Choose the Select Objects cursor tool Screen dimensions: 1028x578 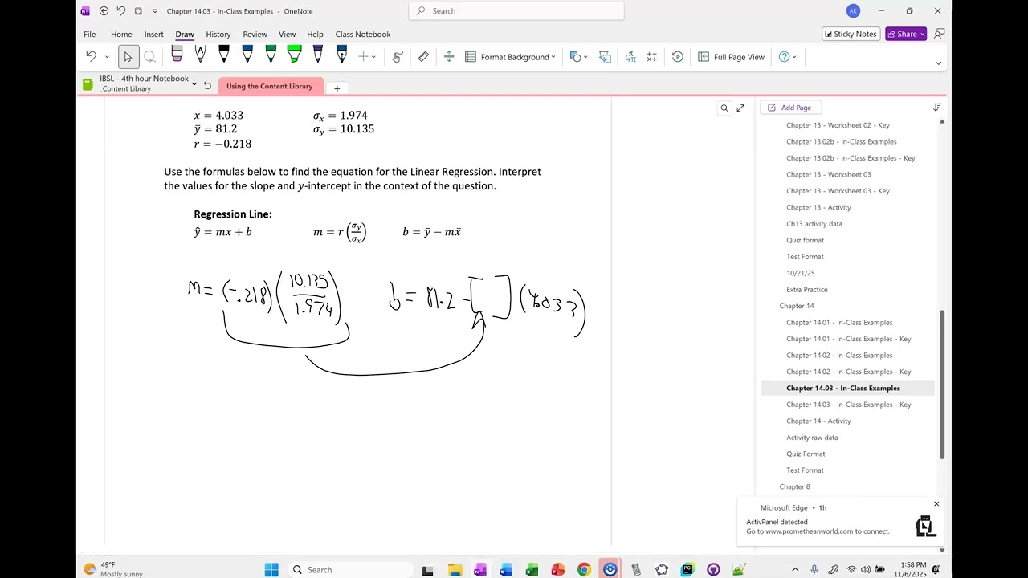click(128, 57)
